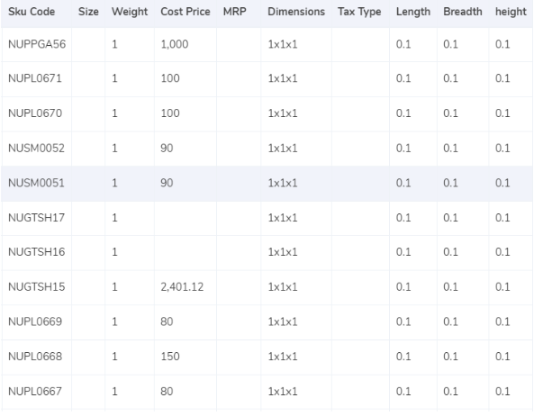Select the cost price 150 cell

(x=186, y=357)
